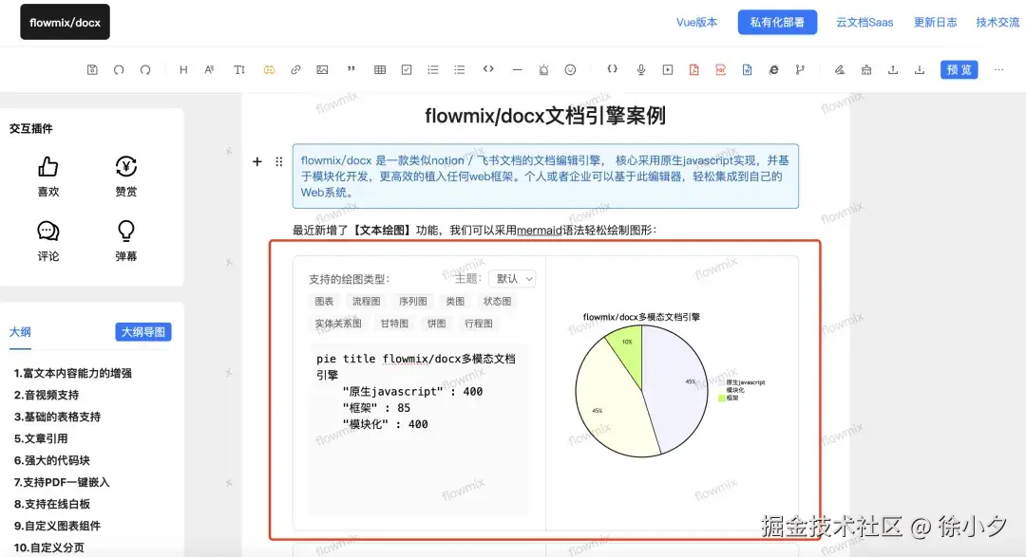The width and height of the screenshot is (1026, 557).
Task: Click the 大纲导图 orange button
Action: [142, 332]
